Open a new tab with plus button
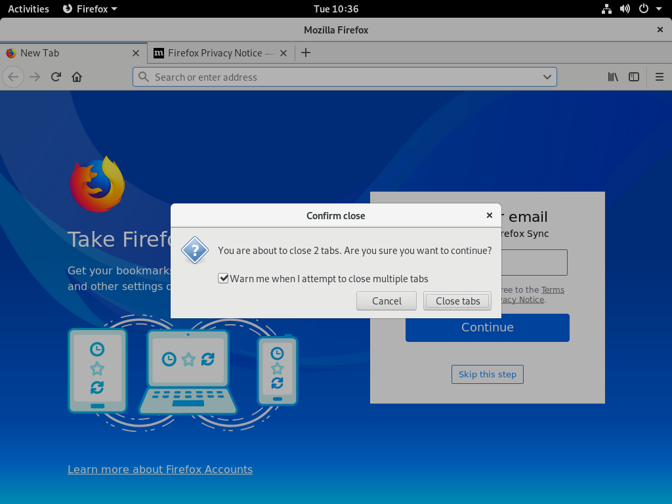This screenshot has height=504, width=672. coord(306,52)
